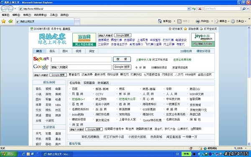Click the joyo amazon.cn banner ad
The height and width of the screenshot is (157, 251).
(203, 40)
